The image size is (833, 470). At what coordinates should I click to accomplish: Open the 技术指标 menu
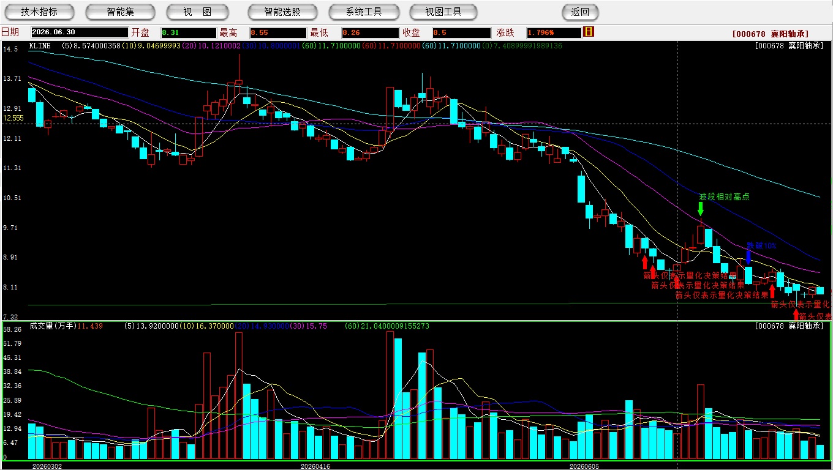(x=39, y=12)
